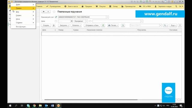Open the Вид submenu
This screenshot has height=108, width=192.
23,12
